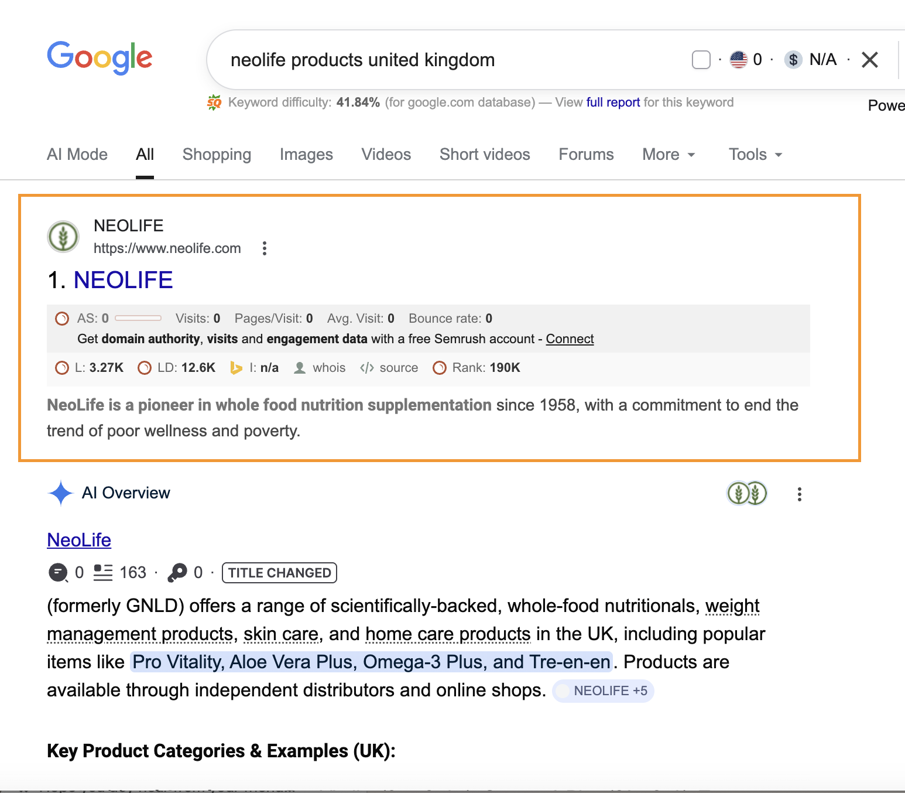Click the Connect Semrush account link
905x793 pixels.
(570, 339)
